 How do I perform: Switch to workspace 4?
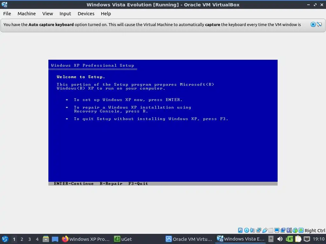pos(37,239)
